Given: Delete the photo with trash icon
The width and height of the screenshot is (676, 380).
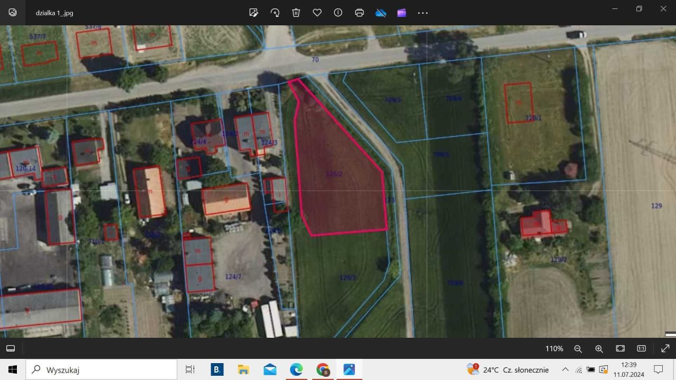Looking at the screenshot, I should [296, 13].
